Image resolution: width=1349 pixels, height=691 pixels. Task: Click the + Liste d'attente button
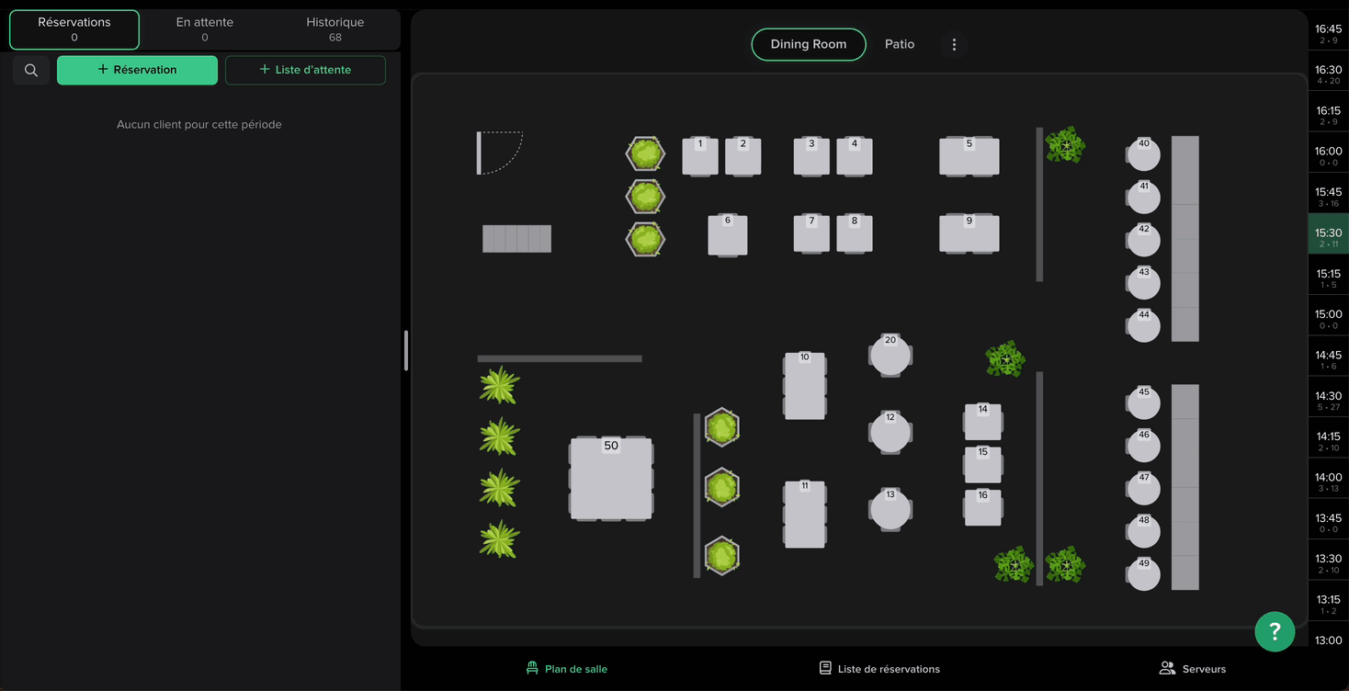(305, 70)
